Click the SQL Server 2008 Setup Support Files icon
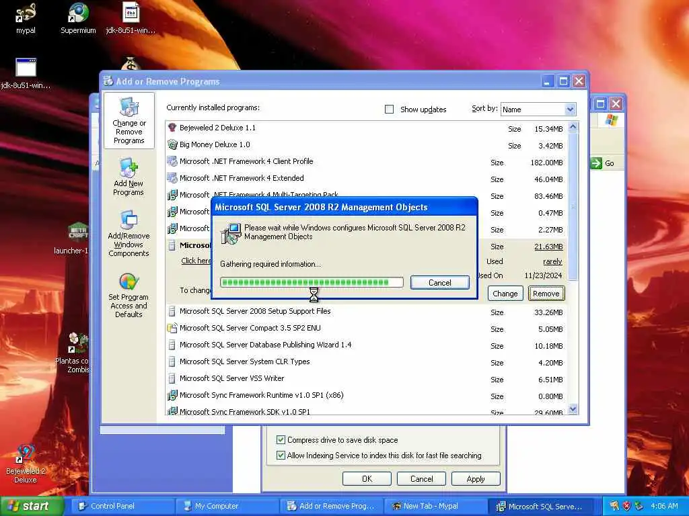 (172, 311)
